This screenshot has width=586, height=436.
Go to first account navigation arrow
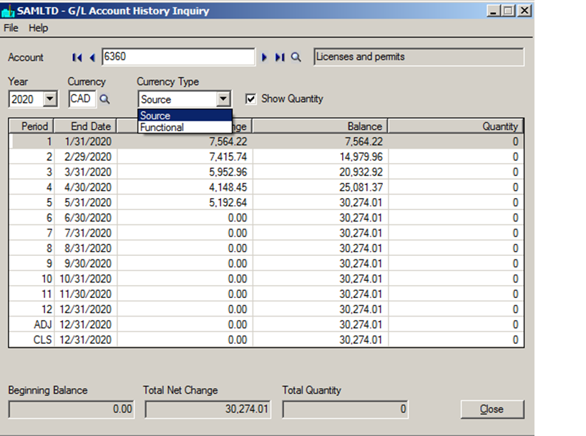pyautogui.click(x=77, y=57)
